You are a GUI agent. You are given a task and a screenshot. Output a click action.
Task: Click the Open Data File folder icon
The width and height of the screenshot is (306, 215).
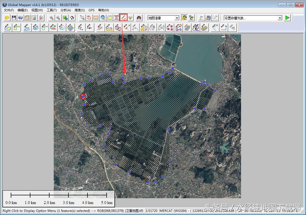tap(7, 18)
